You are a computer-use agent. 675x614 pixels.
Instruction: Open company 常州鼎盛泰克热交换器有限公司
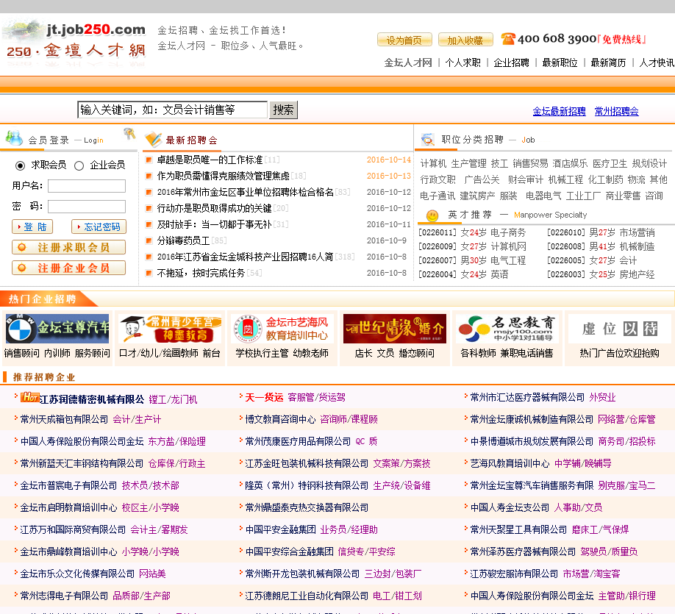[x=307, y=507]
